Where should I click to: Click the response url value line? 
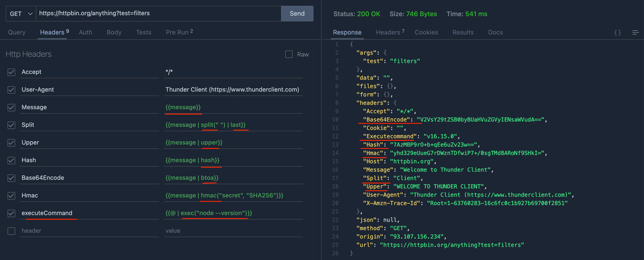click(440, 245)
